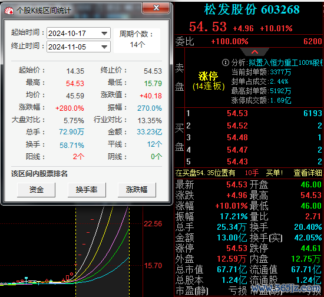
Task: Open the 拟置入恒力重工100%股权 analysis link
Action: pos(286,62)
